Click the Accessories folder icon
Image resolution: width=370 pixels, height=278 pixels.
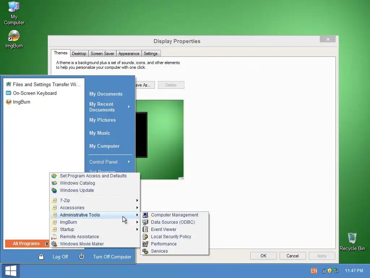[55, 207]
